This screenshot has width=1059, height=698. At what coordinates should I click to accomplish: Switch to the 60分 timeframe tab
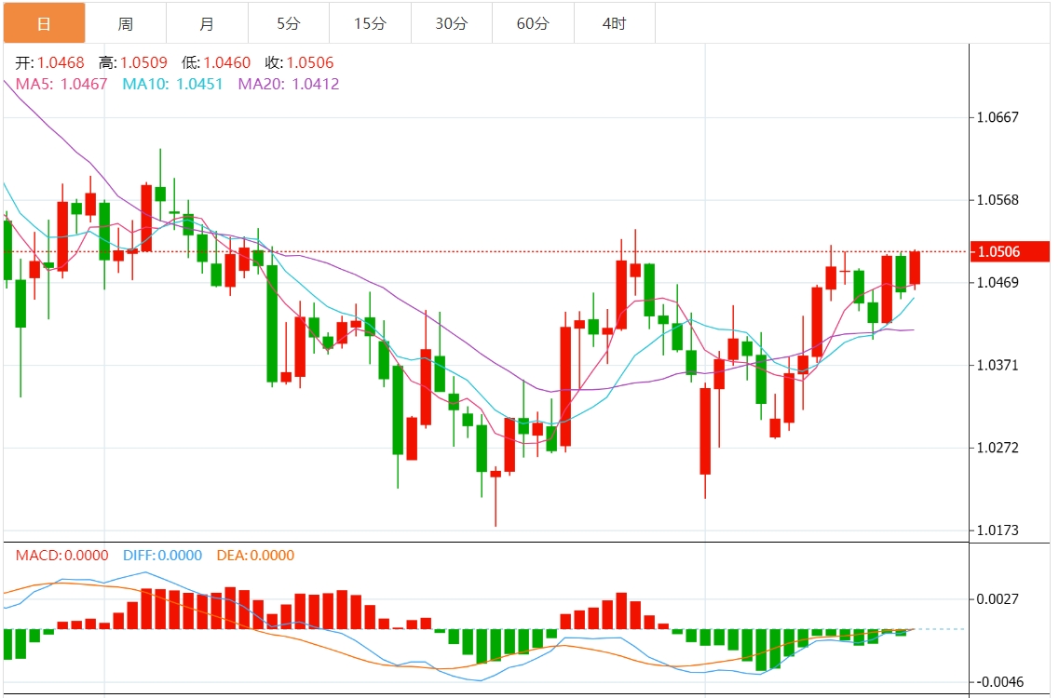tap(533, 23)
